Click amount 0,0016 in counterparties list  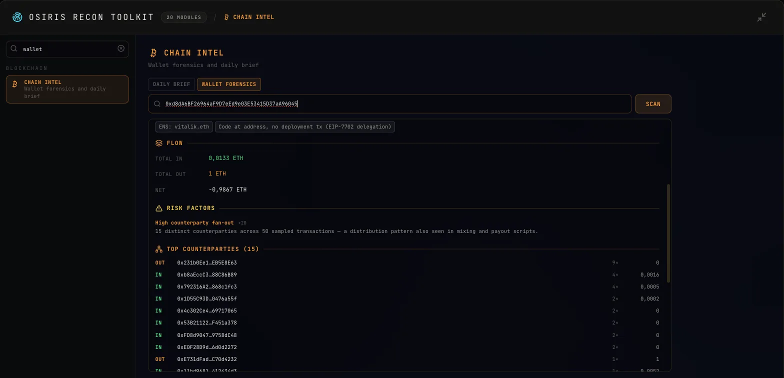[x=649, y=275]
